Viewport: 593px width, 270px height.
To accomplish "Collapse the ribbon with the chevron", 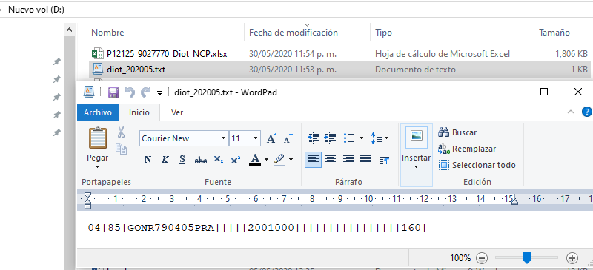I will 571,112.
